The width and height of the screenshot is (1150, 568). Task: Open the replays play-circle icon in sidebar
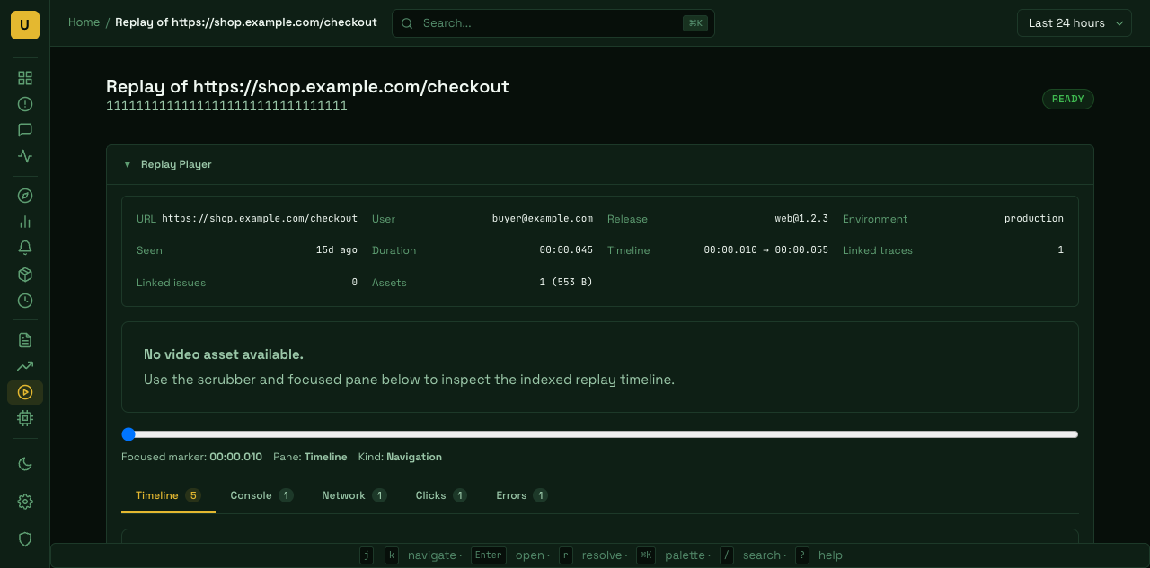tap(25, 392)
